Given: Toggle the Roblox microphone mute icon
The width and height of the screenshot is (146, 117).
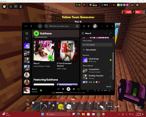Looking at the screenshot, I should [21, 6].
